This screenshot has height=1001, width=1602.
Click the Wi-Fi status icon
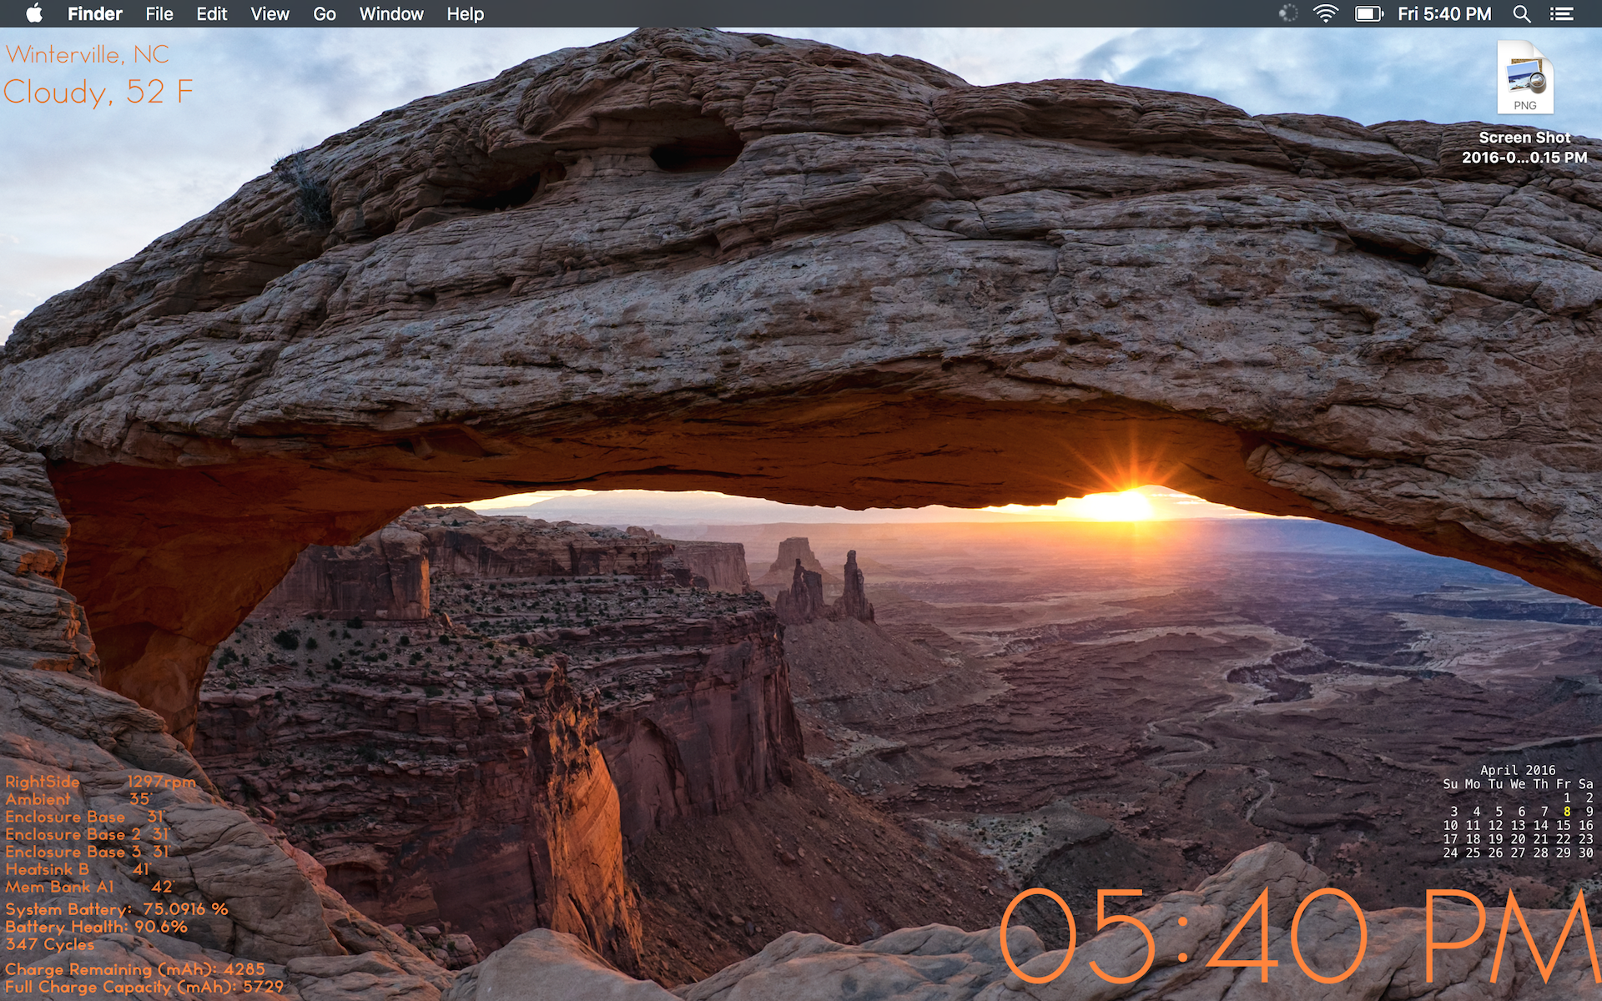(1325, 13)
